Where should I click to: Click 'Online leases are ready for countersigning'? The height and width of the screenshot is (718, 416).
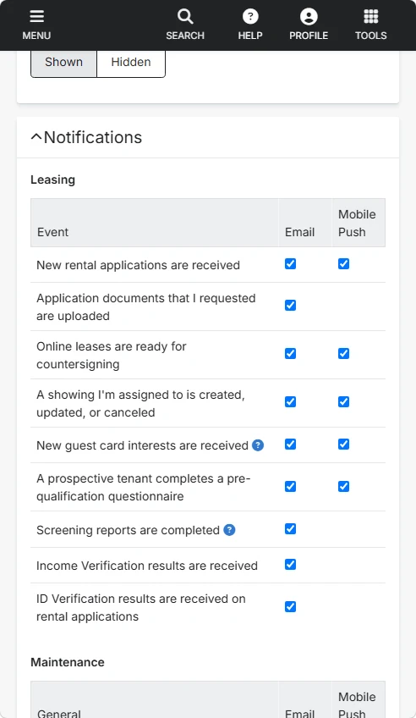[x=112, y=355]
